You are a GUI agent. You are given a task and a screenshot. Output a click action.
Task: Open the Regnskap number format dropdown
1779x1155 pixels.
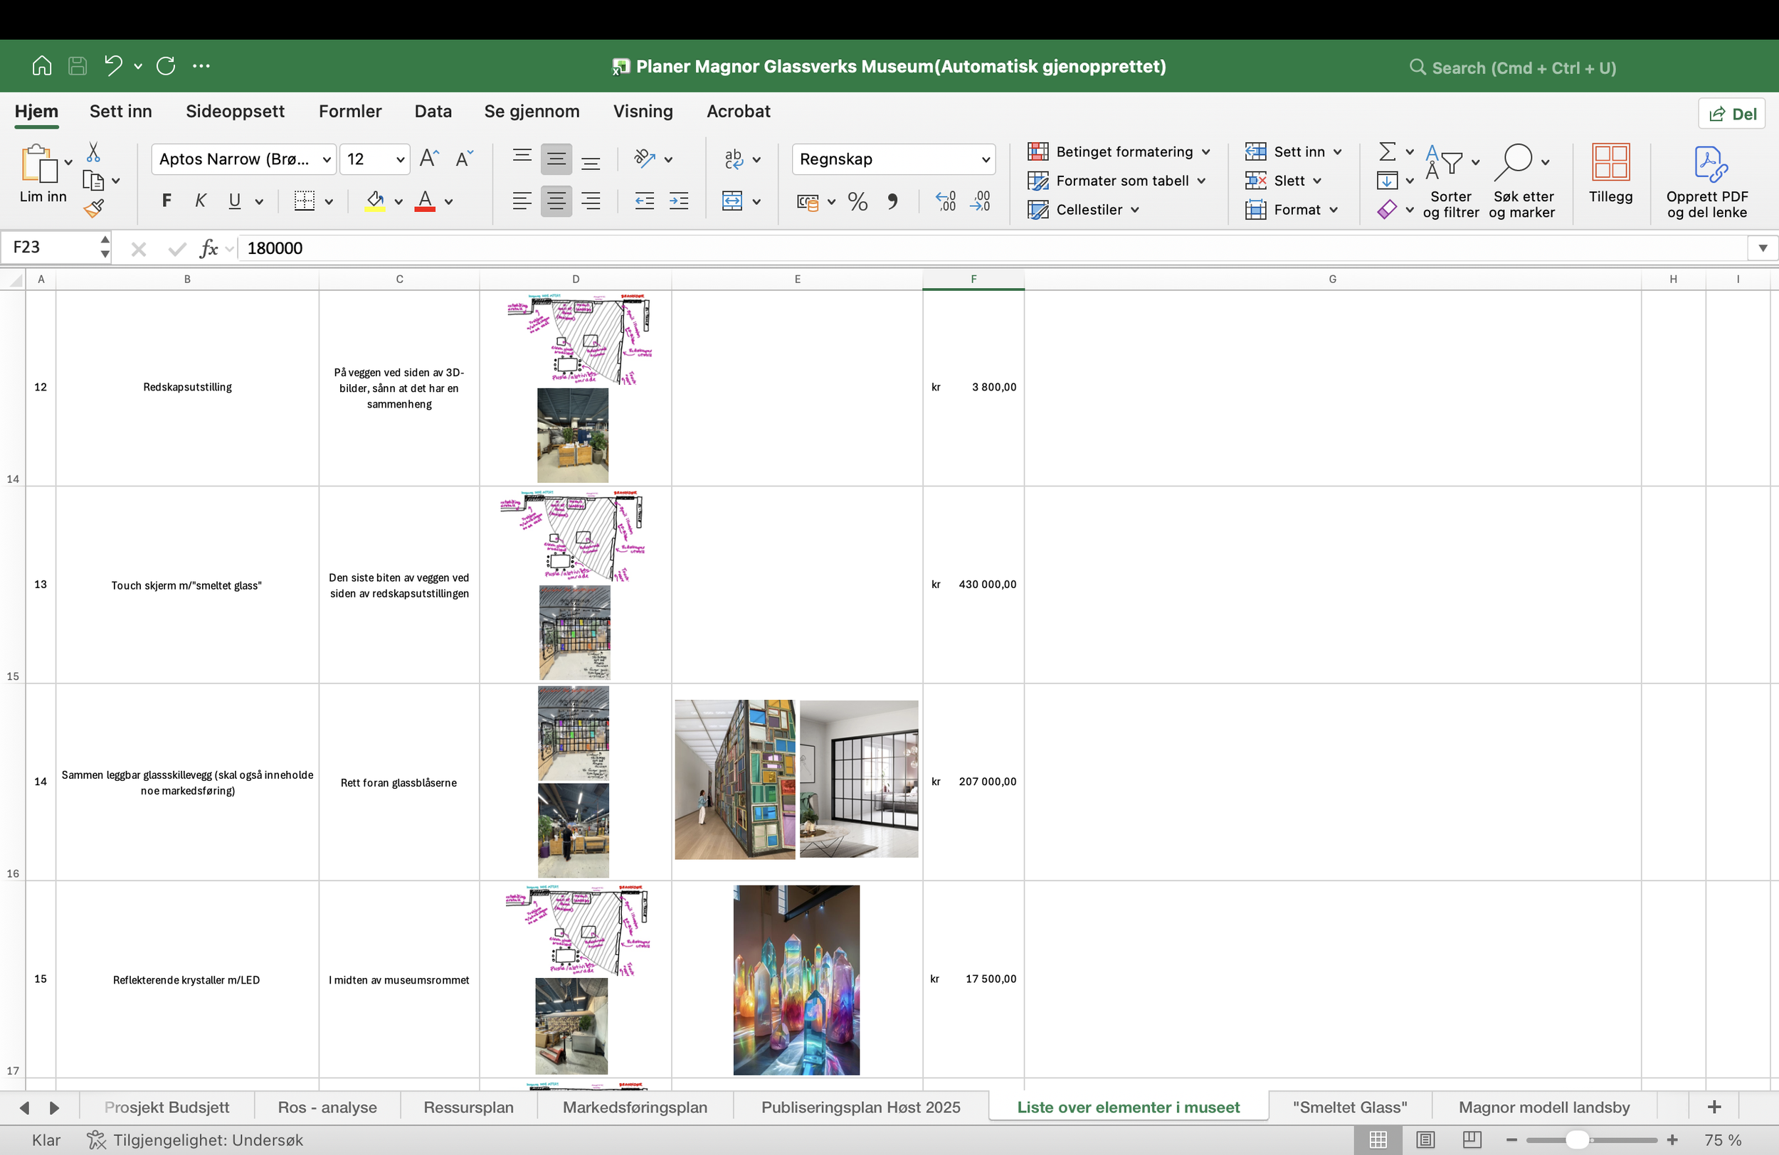(x=985, y=159)
